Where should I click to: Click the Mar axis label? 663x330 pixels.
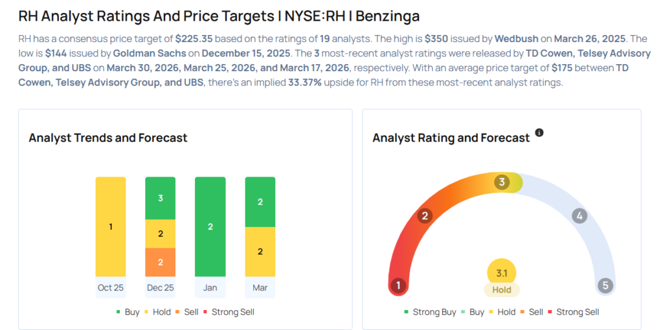coord(260,288)
